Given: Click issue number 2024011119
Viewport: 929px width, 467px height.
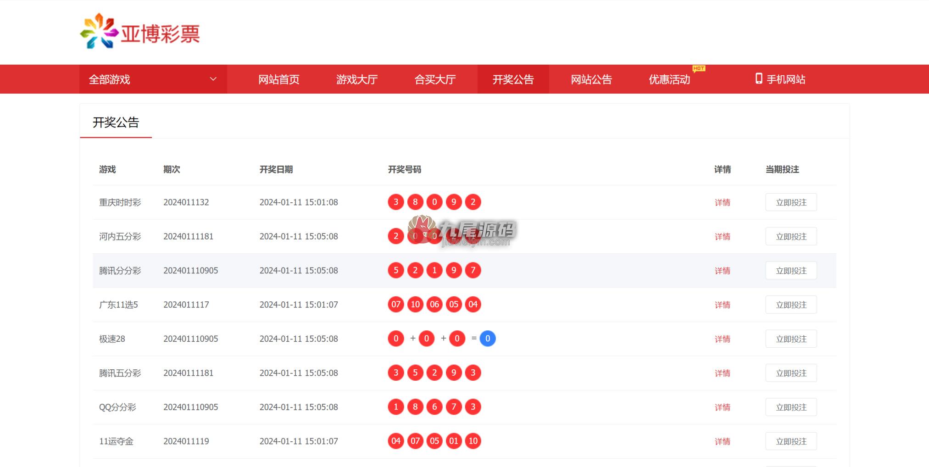Looking at the screenshot, I should [186, 441].
